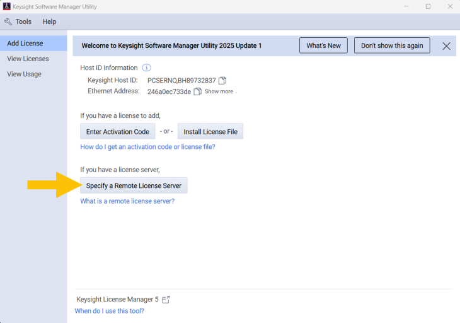Dismiss the welcome banner with the X
This screenshot has width=460, height=323.
pos(446,46)
